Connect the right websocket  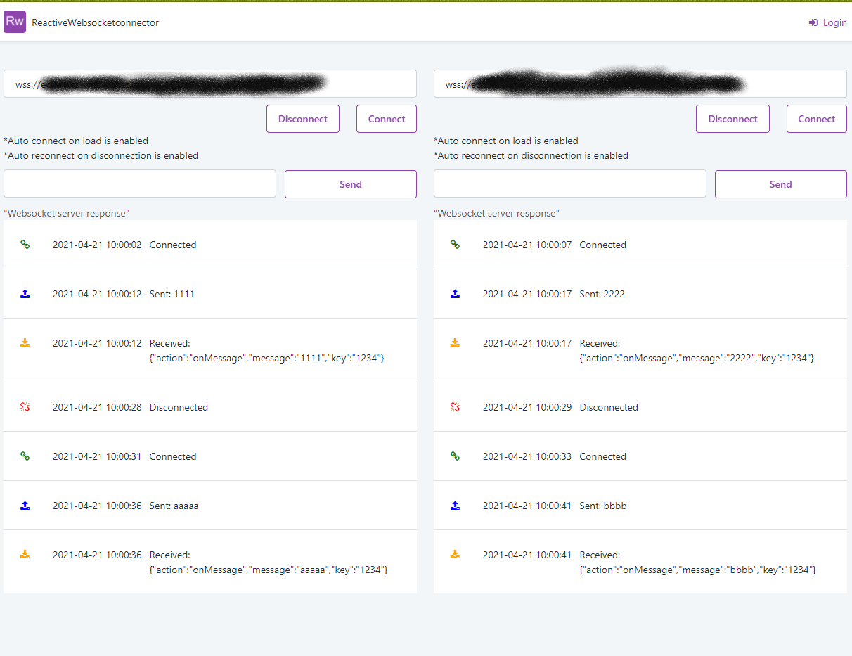click(x=817, y=119)
